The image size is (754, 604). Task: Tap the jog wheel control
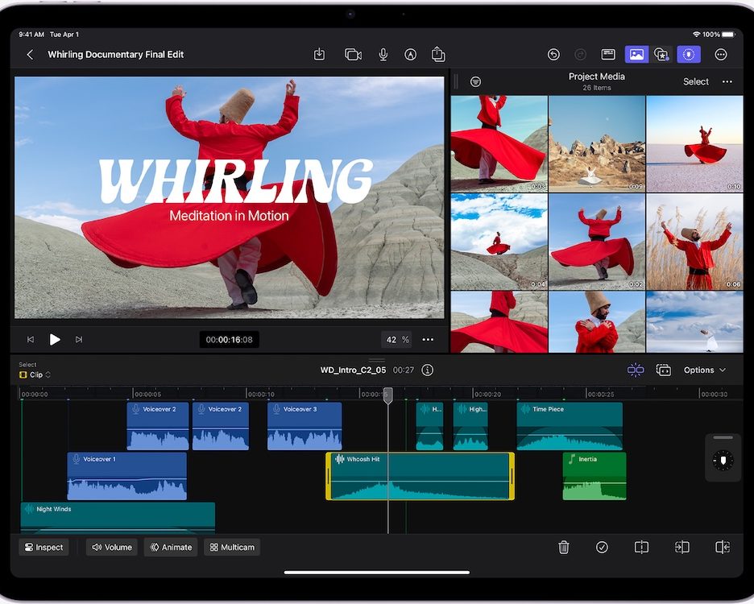pos(723,461)
